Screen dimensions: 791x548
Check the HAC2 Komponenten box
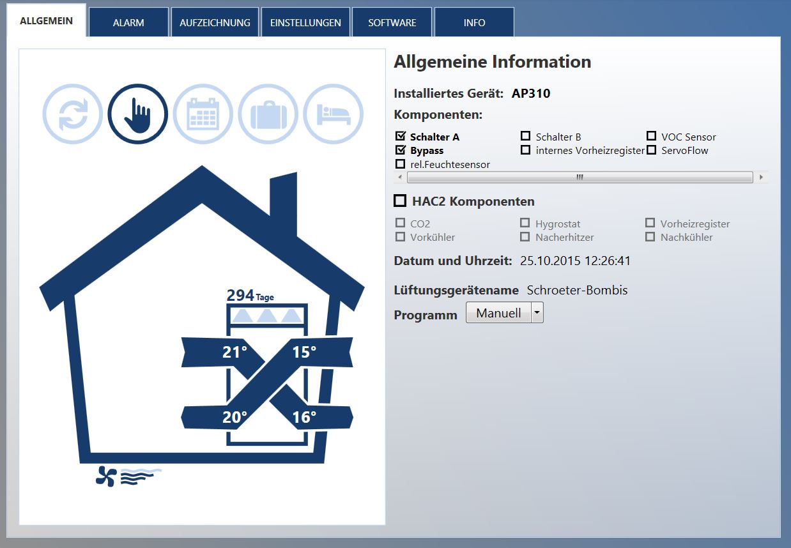click(401, 200)
